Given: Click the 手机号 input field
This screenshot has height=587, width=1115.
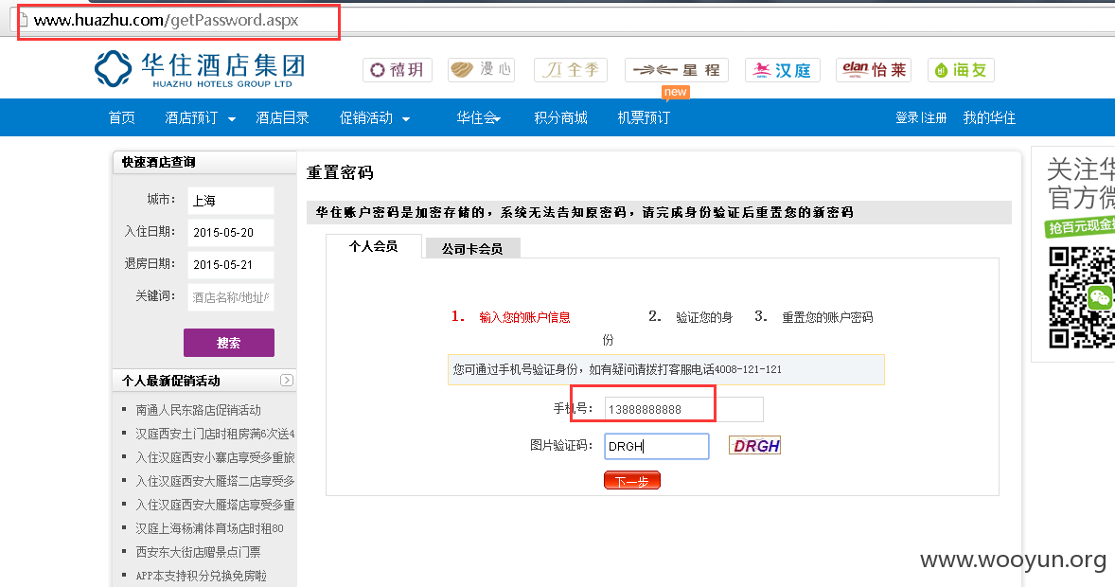Looking at the screenshot, I should click(684, 409).
